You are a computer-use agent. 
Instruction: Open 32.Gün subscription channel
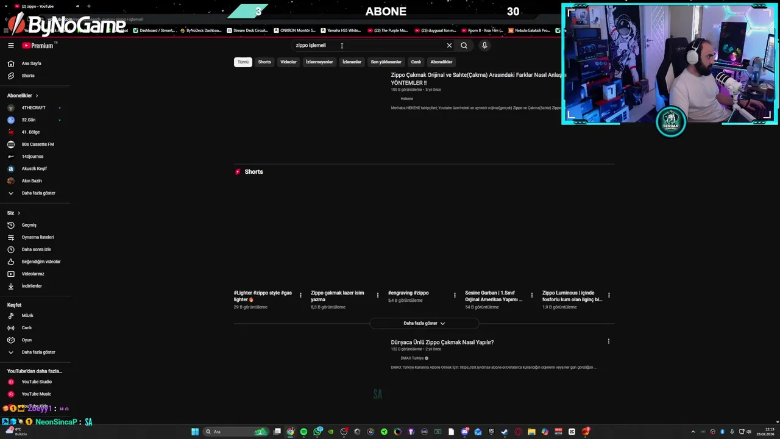tap(29, 120)
